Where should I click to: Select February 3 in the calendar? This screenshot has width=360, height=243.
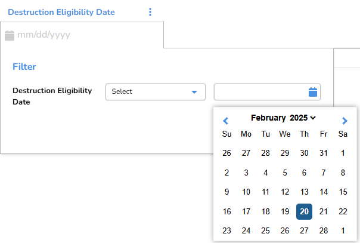click(246, 173)
